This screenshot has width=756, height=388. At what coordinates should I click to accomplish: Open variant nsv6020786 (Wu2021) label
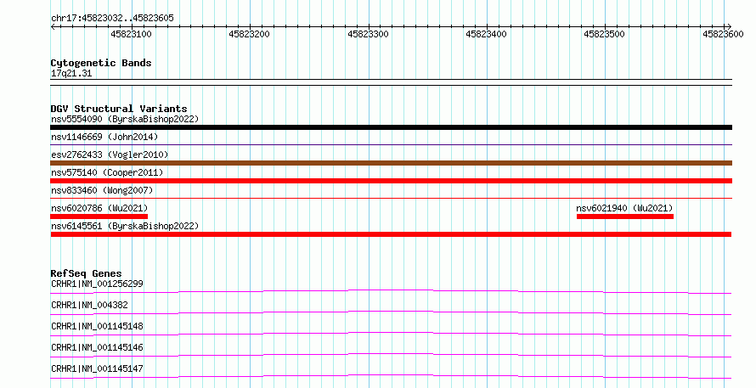[x=99, y=208]
